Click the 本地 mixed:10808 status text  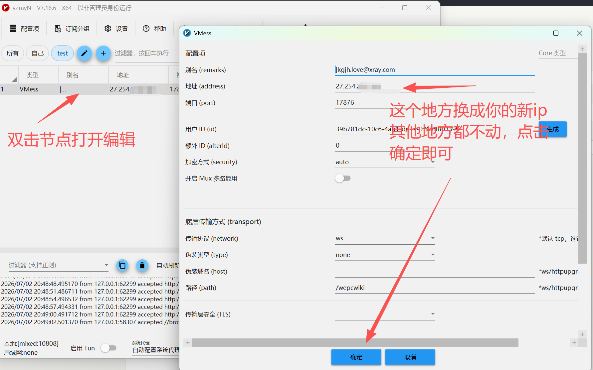31,343
